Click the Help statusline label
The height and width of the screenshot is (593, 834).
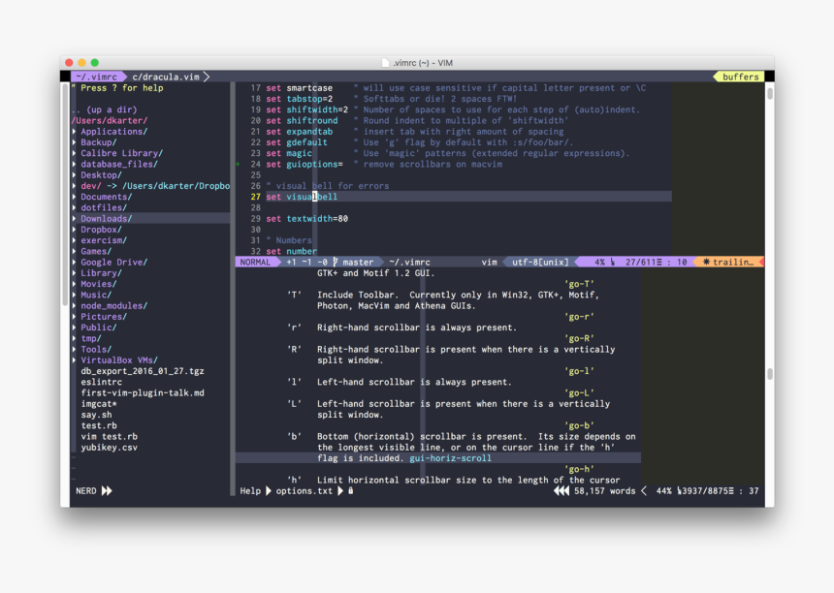(250, 491)
